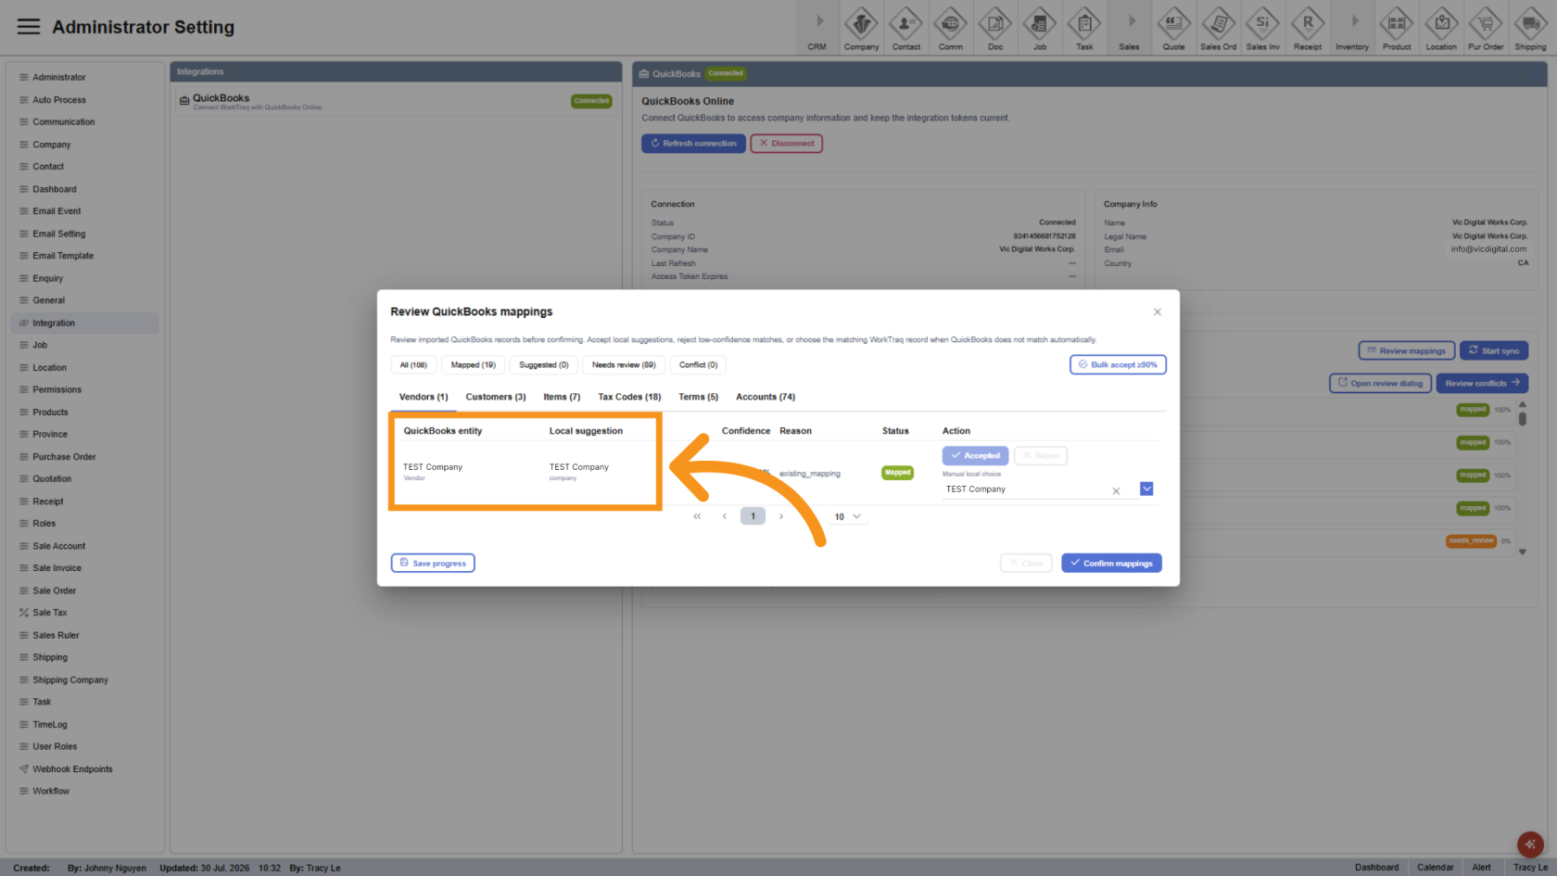Click Review conflicts button
The image size is (1557, 876).
coord(1482,383)
